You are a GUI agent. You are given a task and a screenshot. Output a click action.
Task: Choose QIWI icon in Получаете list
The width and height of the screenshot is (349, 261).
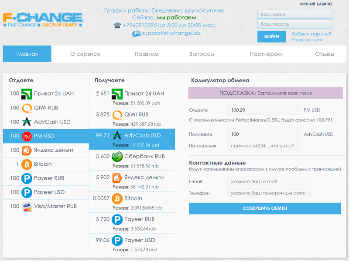[117, 115]
